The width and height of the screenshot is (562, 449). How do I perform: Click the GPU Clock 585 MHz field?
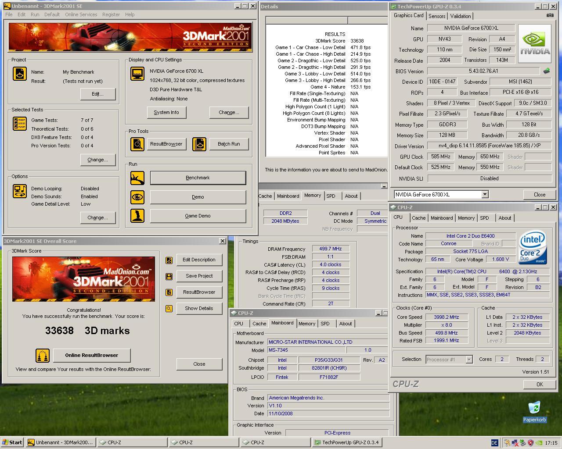tap(441, 157)
